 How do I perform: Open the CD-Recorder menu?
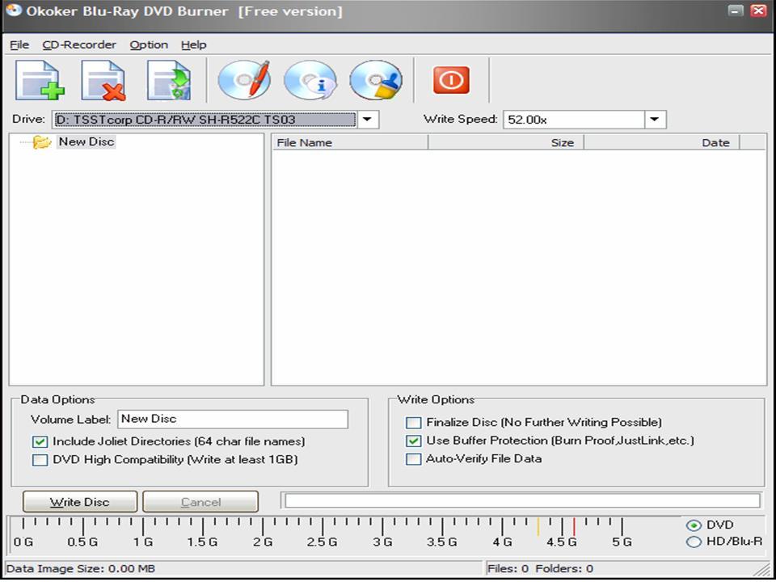click(x=78, y=44)
